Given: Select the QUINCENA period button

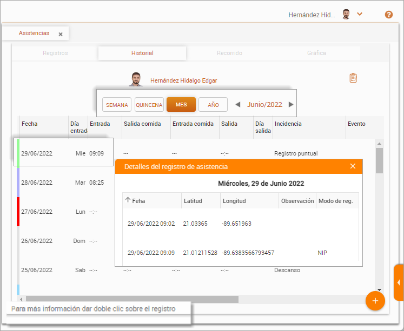Looking at the screenshot, I should [149, 105].
